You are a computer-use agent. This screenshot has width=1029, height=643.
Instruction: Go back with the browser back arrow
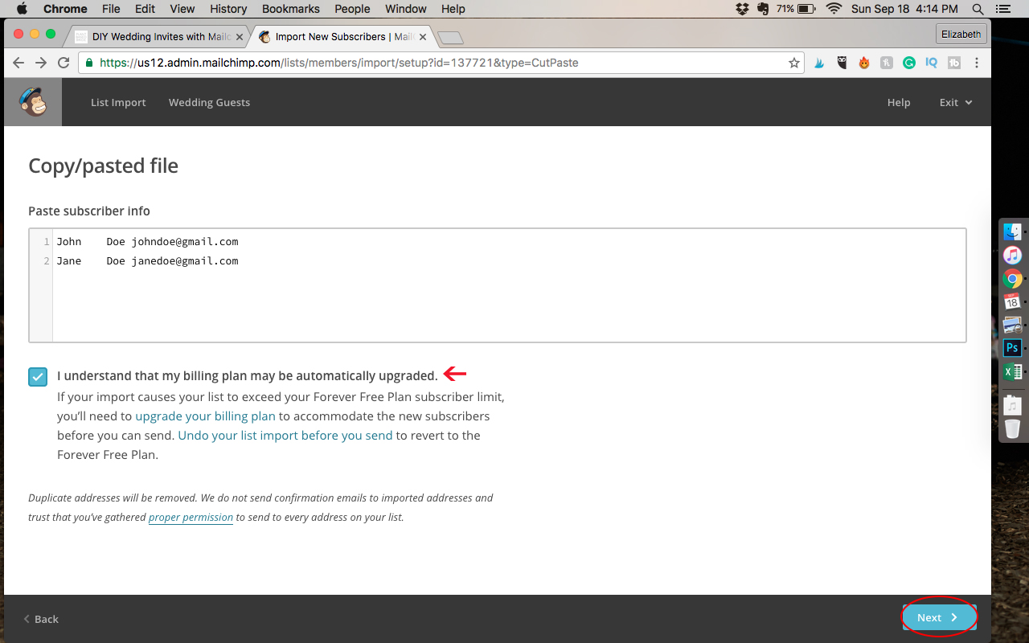18,63
